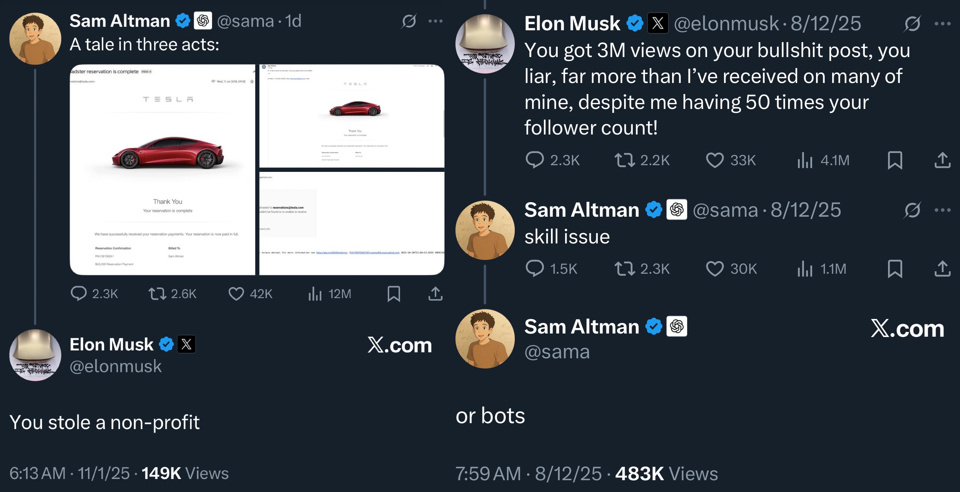This screenshot has height=492, width=960.
Task: Open more options on the "skill issue" reply
Action: [942, 210]
